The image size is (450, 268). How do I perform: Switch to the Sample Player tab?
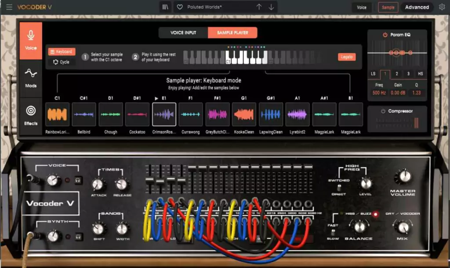232,33
